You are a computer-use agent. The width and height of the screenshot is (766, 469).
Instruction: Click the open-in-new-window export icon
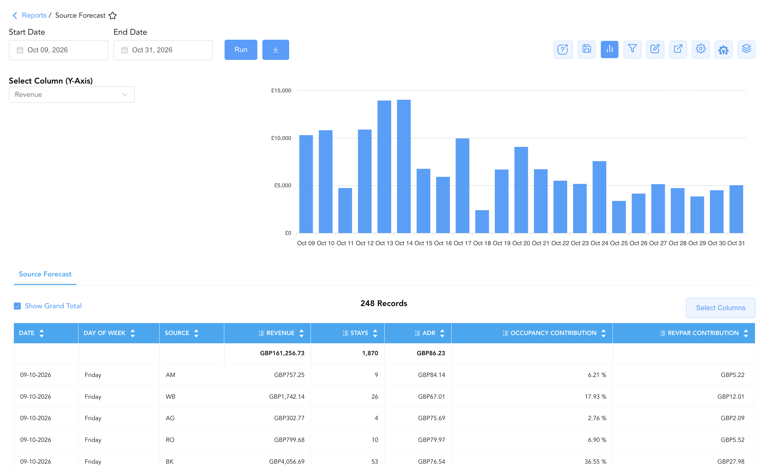click(x=678, y=49)
